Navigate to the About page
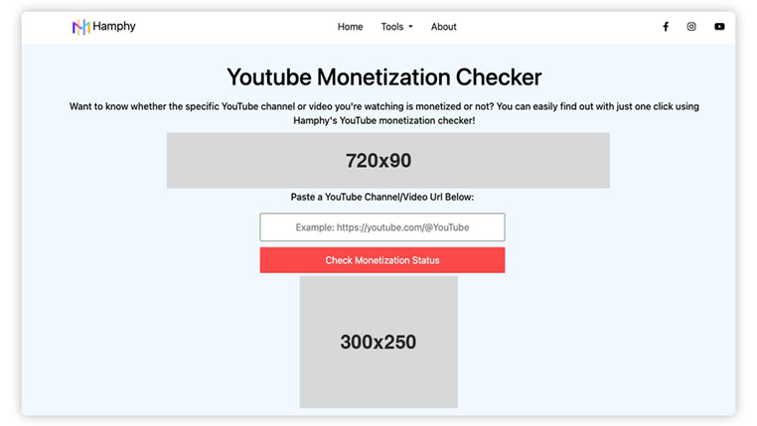The height and width of the screenshot is (426, 757). coord(444,27)
